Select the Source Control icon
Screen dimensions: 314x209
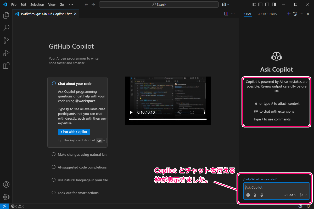6,40
